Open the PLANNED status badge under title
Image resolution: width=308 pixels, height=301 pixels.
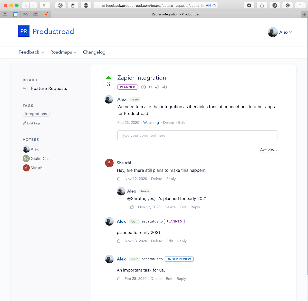128,87
